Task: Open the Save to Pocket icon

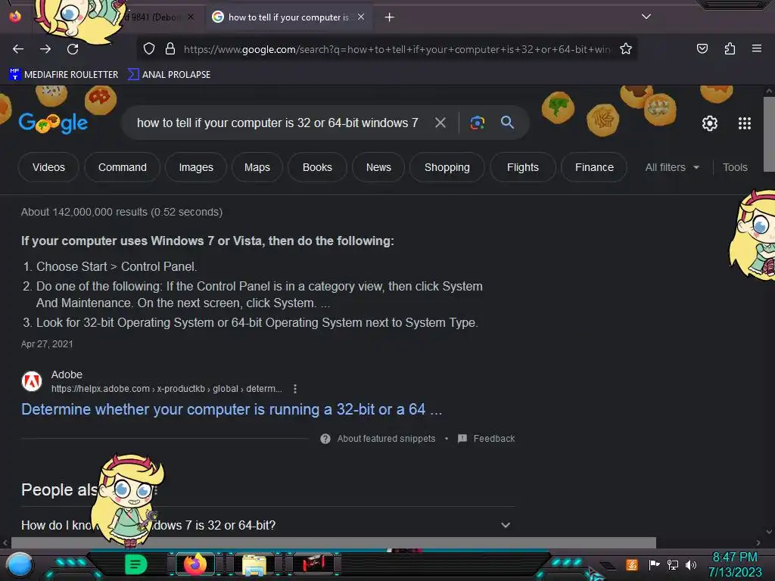Action: coord(702,48)
